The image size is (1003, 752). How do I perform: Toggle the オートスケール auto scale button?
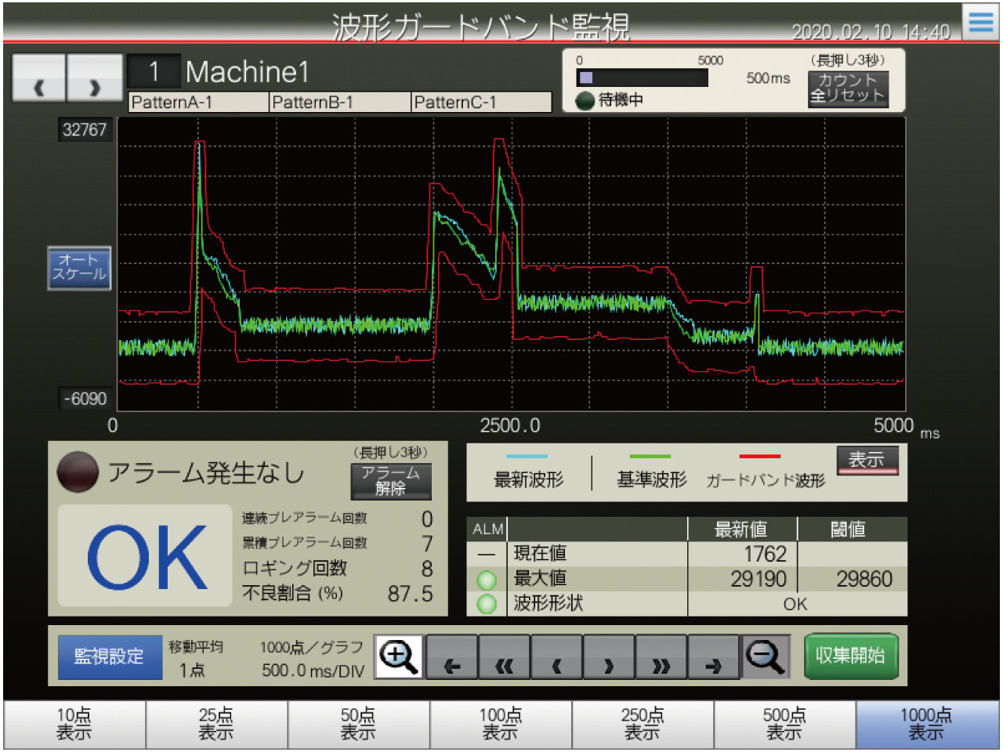[79, 268]
